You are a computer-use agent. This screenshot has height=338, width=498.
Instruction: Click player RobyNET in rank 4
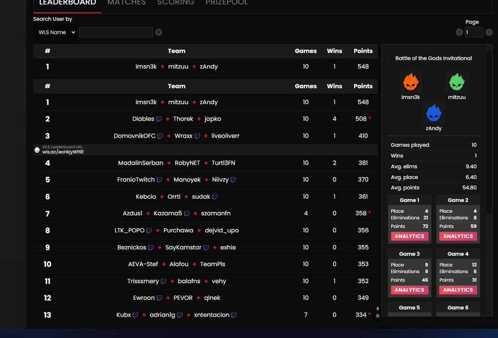pos(187,163)
